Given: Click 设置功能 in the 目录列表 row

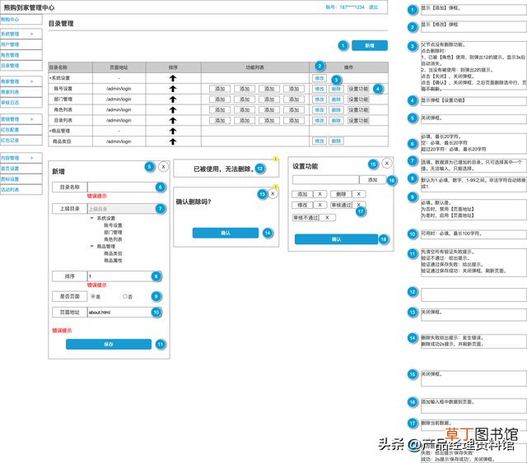Looking at the screenshot, I should (x=358, y=120).
